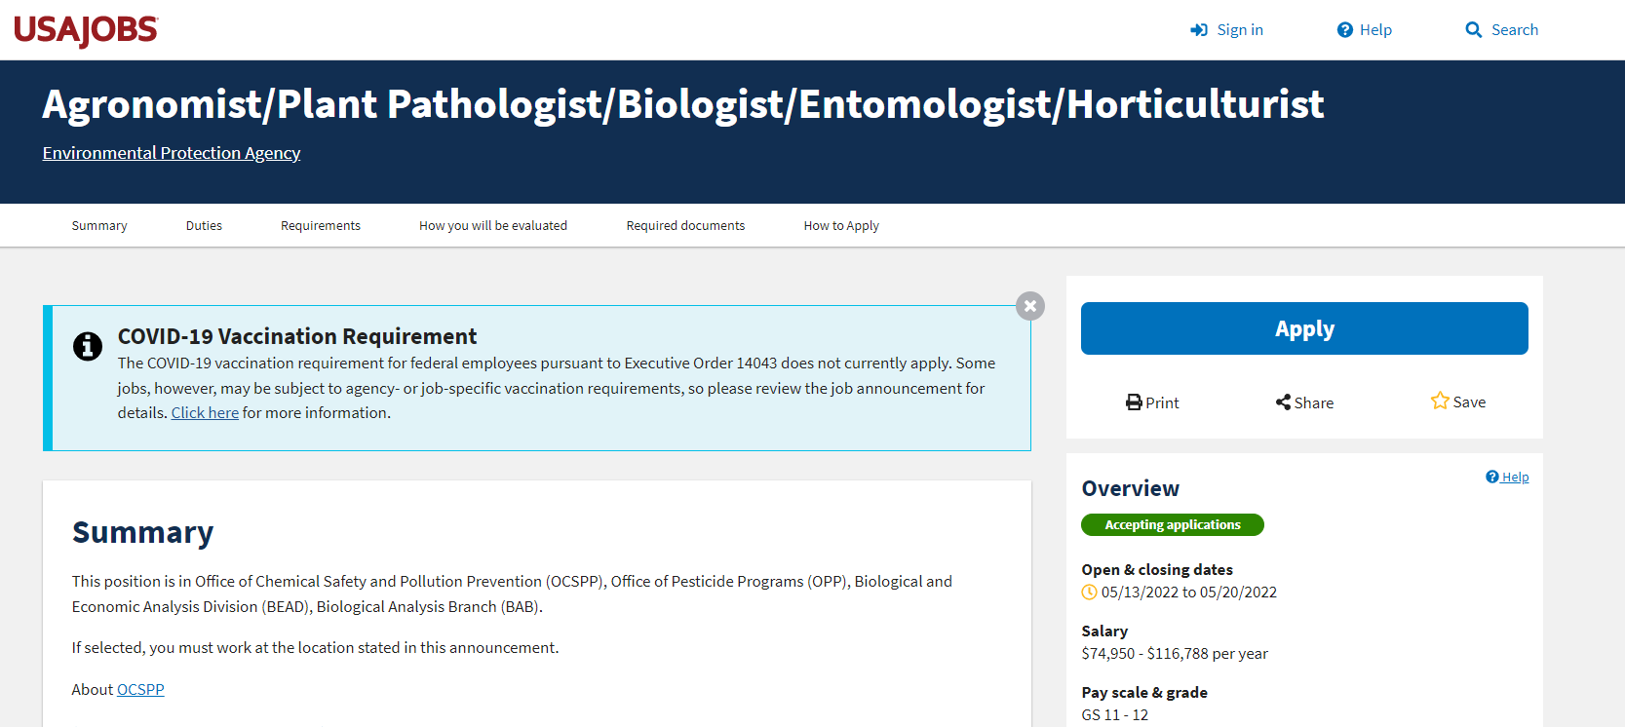
Task: Jump to the Duties section tab
Action: click(204, 226)
